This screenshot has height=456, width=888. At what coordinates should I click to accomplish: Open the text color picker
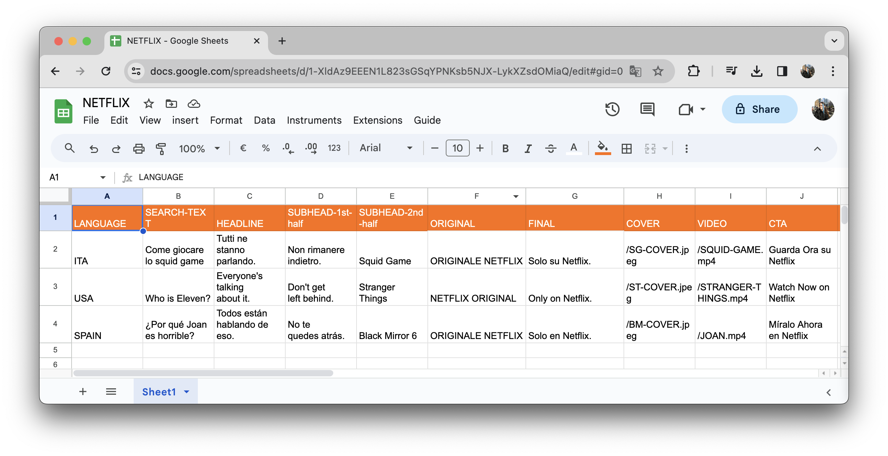[x=574, y=148]
